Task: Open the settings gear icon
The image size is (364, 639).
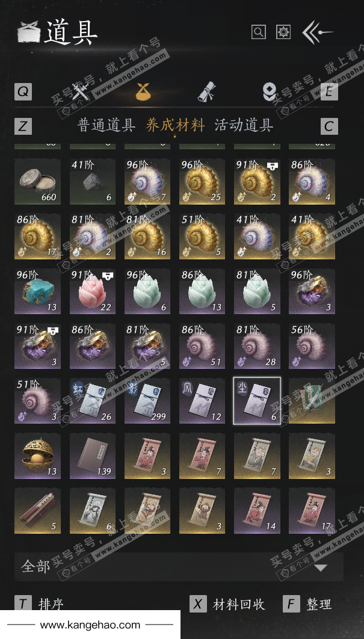Action: [x=283, y=32]
